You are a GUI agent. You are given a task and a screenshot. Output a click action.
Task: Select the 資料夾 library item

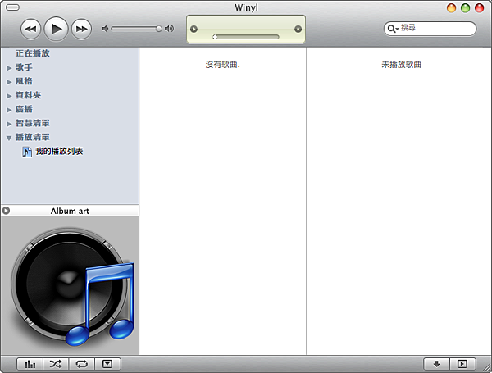pyautogui.click(x=28, y=95)
